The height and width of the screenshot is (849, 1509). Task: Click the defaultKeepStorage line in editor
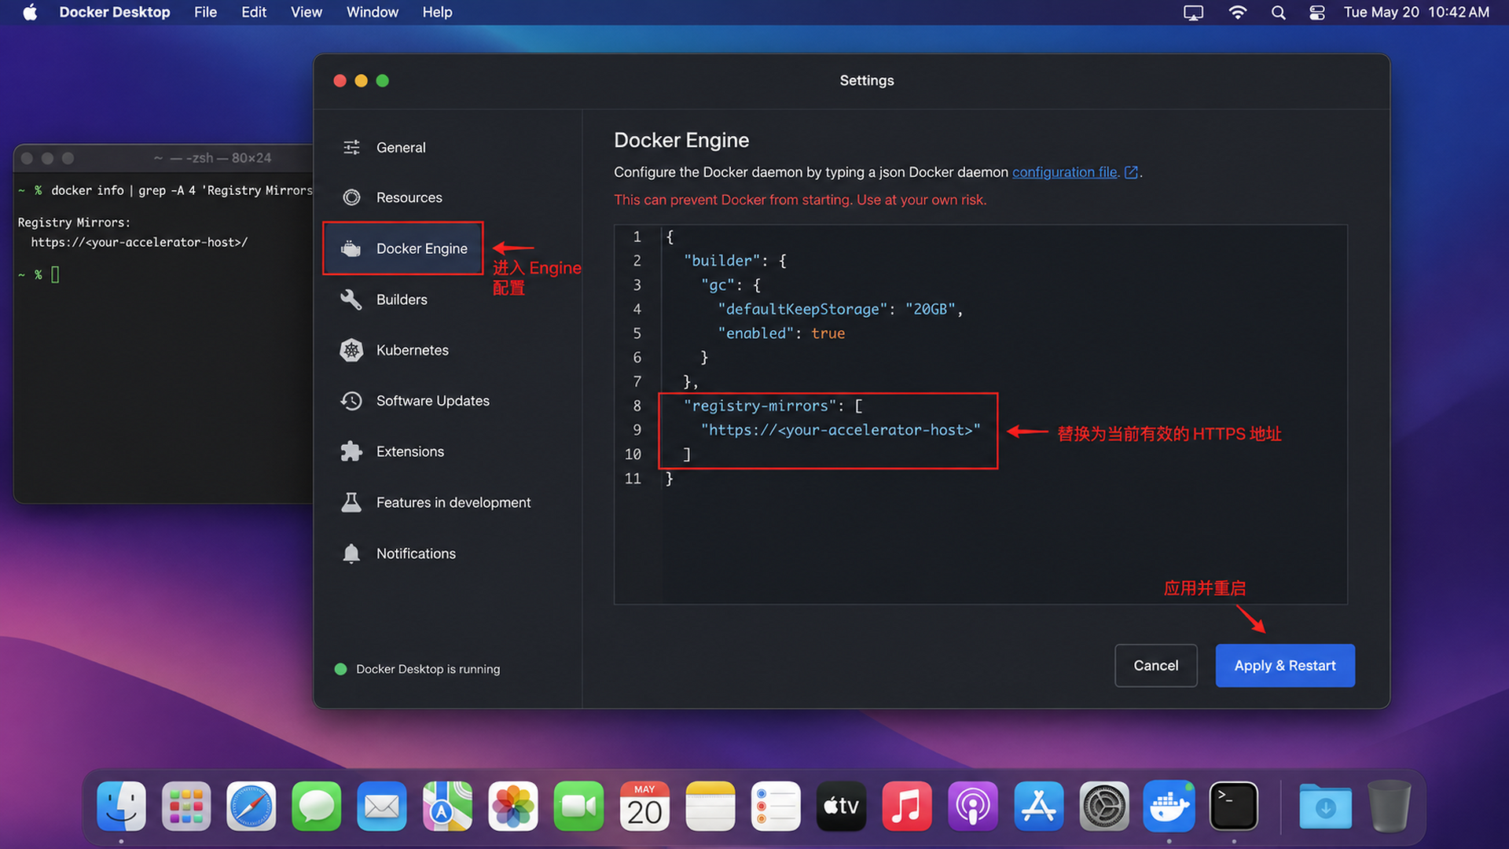pos(839,309)
